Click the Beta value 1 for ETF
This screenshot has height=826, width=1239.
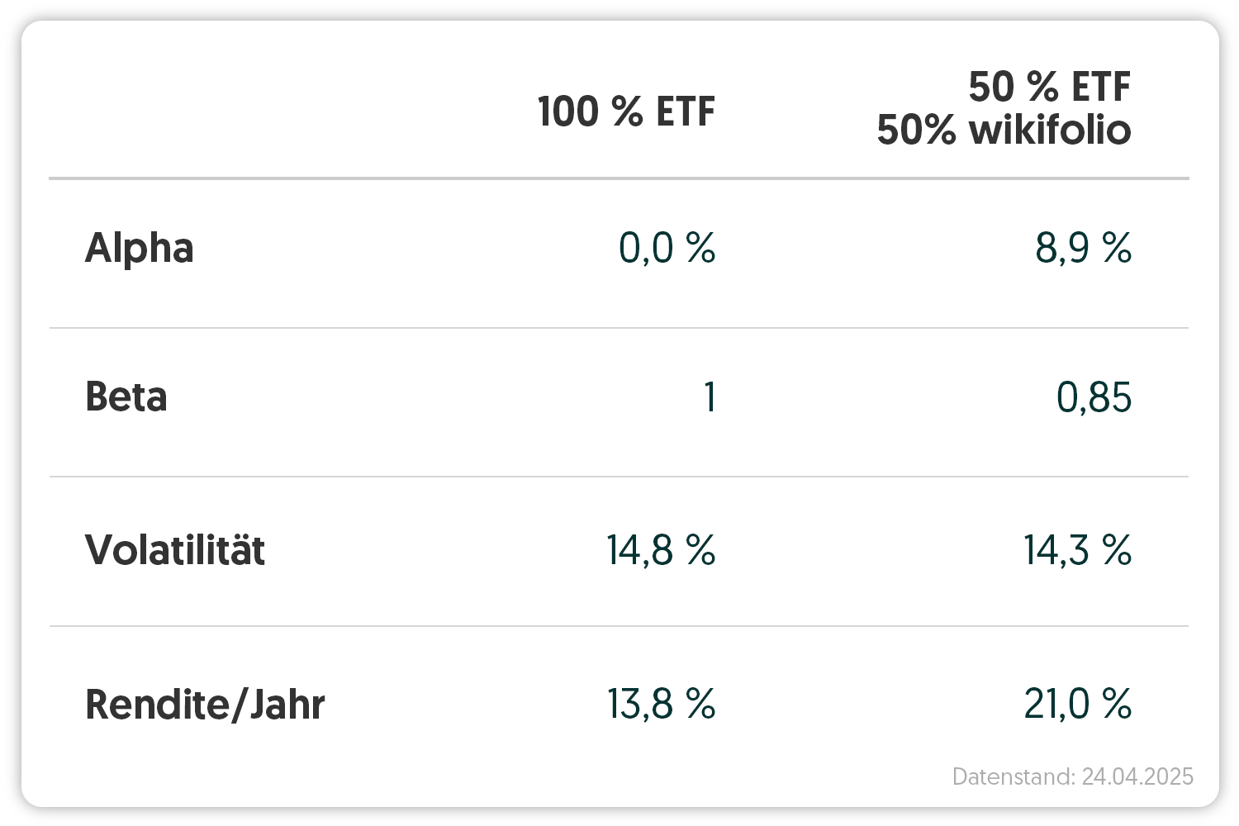point(709,397)
